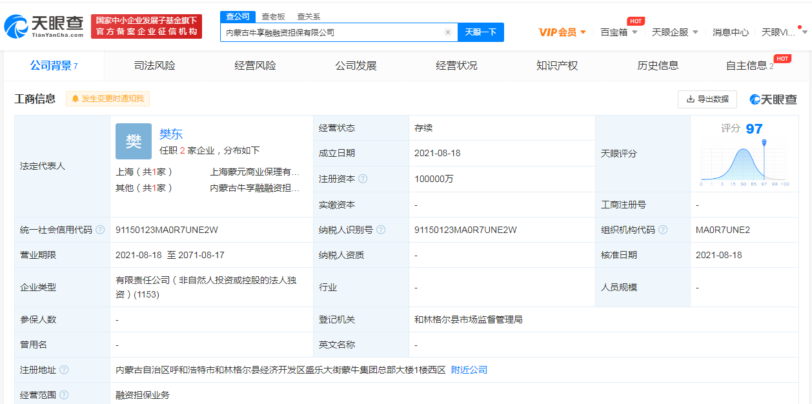The height and width of the screenshot is (404, 812).
Task: Open 内蒙古牛享融资担... company link
Action: (x=255, y=188)
